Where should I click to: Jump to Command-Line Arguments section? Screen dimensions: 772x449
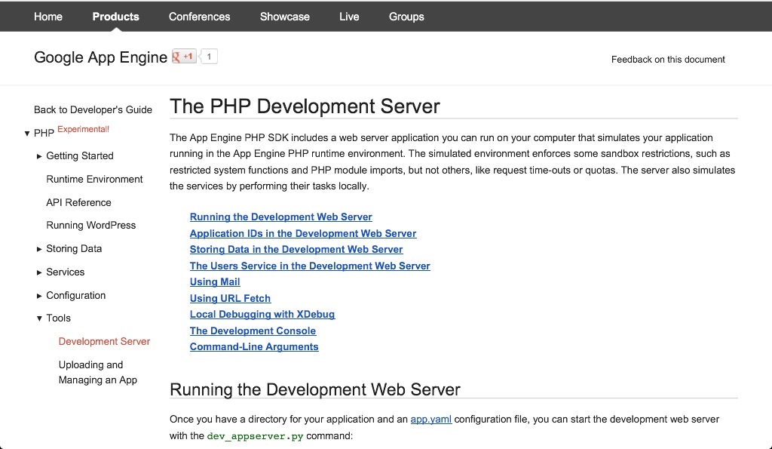254,347
